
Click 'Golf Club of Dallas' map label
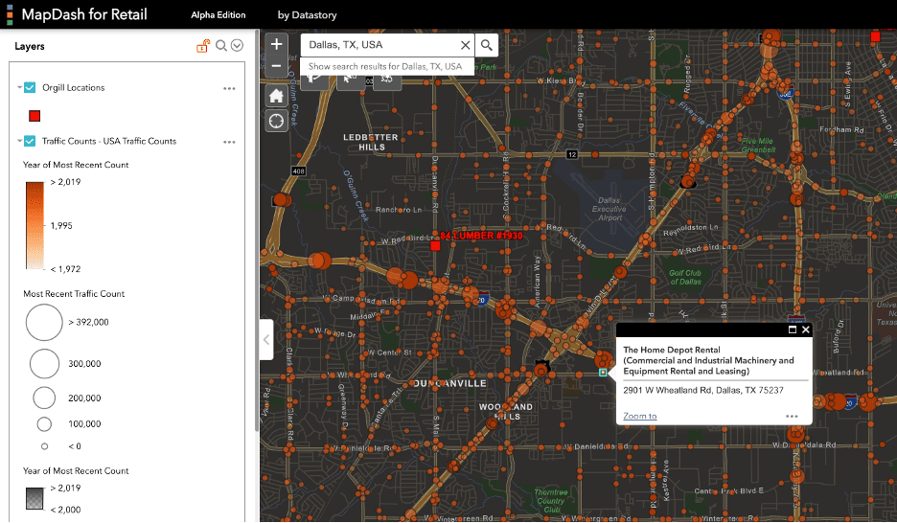point(685,277)
